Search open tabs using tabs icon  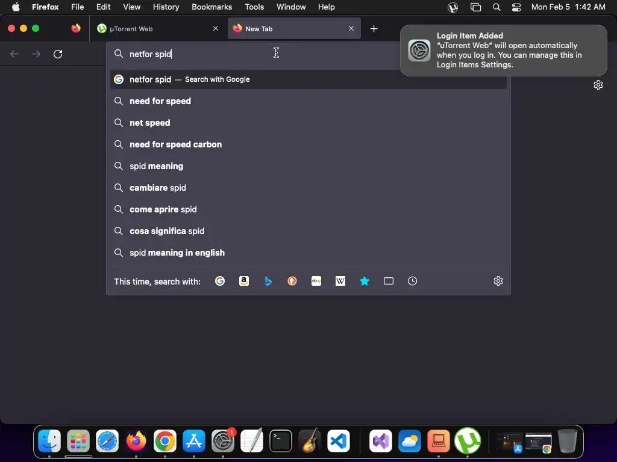click(x=389, y=281)
